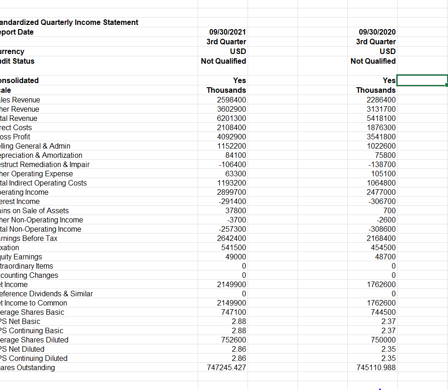Screen dimensions: 448x390
Task: Select the Extraordinary Items zero value cell
Action: [244, 266]
